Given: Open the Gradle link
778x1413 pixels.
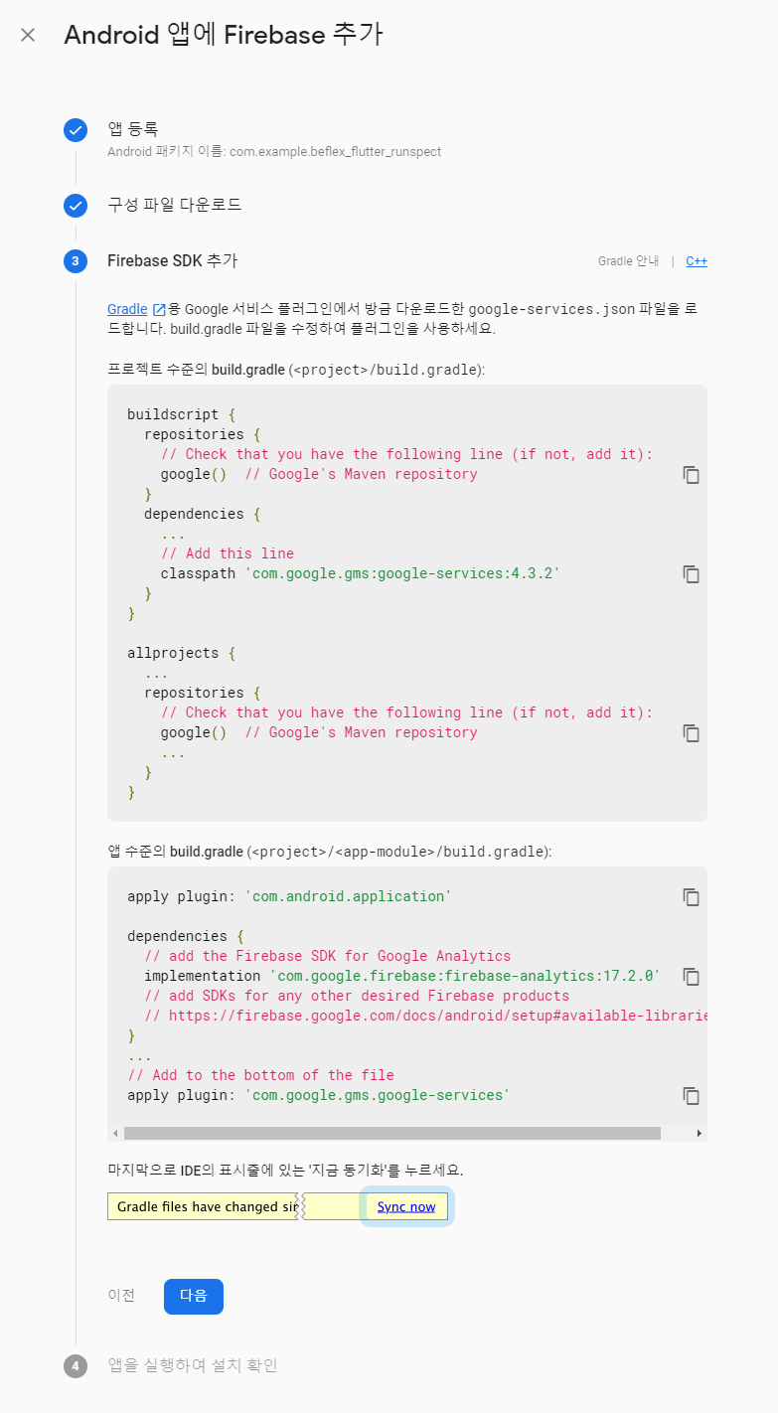Looking at the screenshot, I should (127, 309).
